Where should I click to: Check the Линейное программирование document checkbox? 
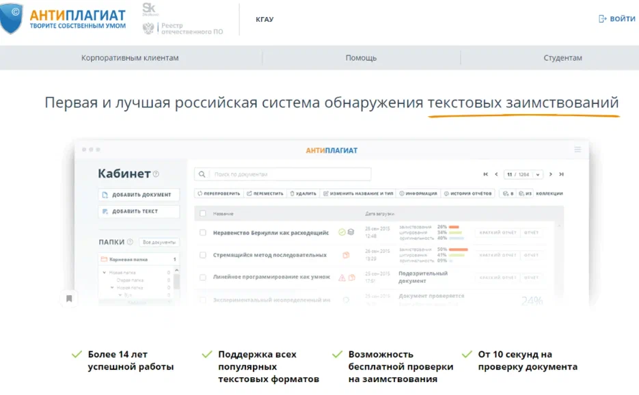[203, 277]
